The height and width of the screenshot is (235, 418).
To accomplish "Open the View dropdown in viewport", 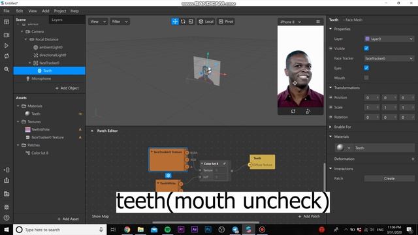I will click(x=98, y=22).
